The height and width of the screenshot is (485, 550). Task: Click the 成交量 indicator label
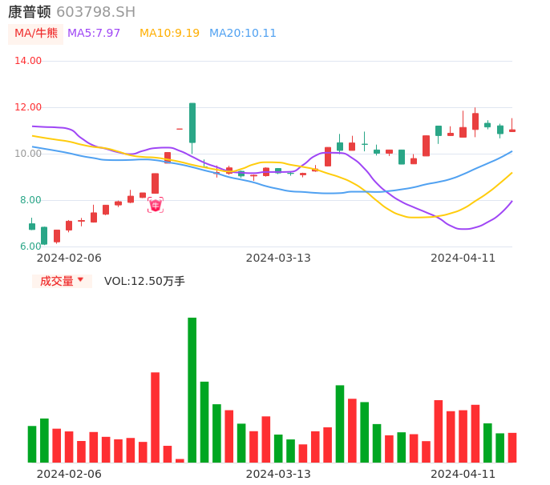click(x=56, y=281)
